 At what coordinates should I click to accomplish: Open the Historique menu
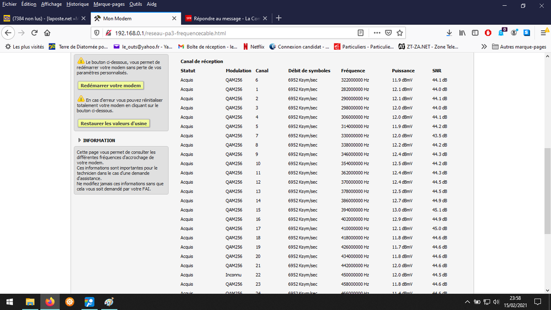(77, 4)
